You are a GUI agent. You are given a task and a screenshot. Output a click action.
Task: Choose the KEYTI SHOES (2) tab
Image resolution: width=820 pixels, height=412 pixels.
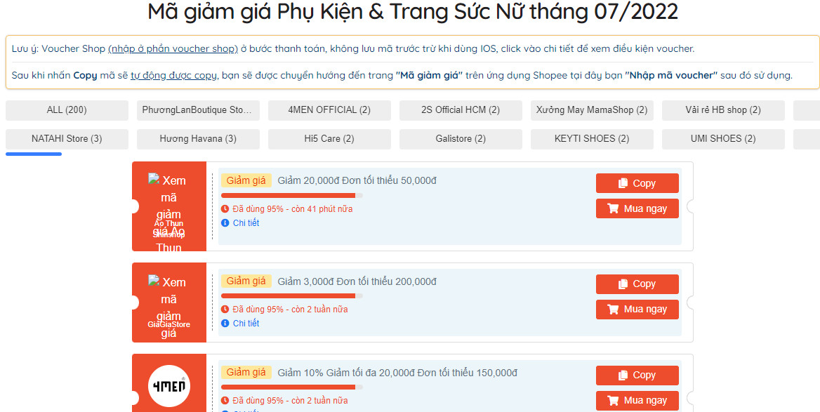coord(592,139)
